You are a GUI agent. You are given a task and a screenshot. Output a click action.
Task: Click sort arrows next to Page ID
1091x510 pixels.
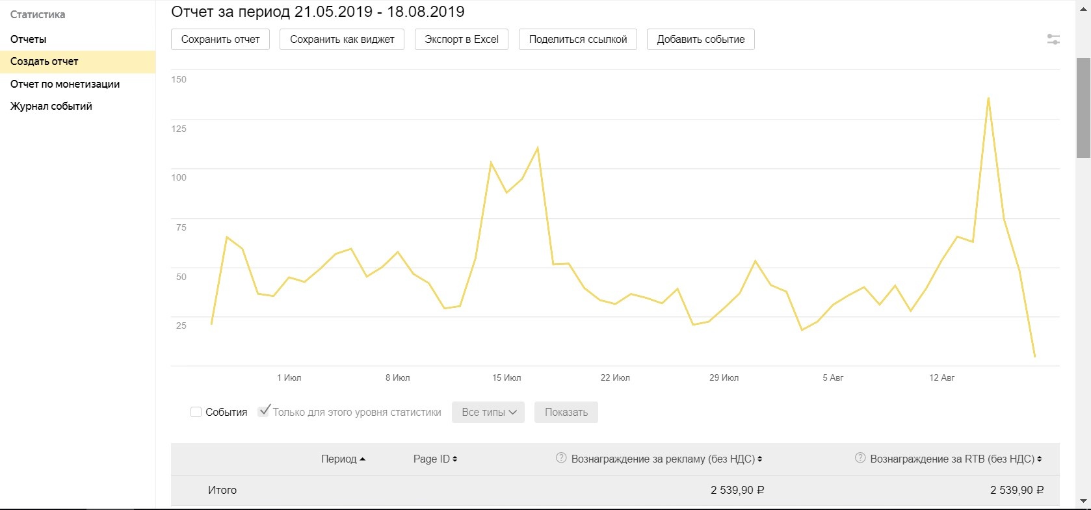click(454, 459)
